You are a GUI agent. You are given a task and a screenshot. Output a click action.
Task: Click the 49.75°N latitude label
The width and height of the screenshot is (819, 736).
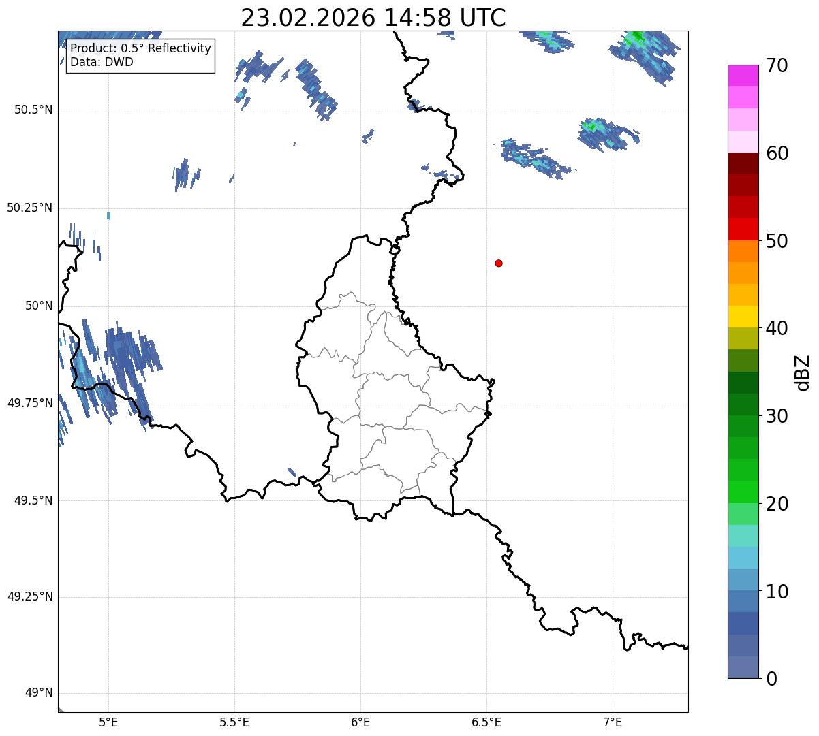click(29, 403)
